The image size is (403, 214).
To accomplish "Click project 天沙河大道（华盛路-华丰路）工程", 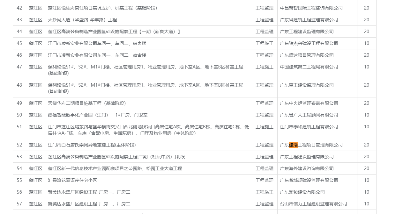I will point(82,20).
